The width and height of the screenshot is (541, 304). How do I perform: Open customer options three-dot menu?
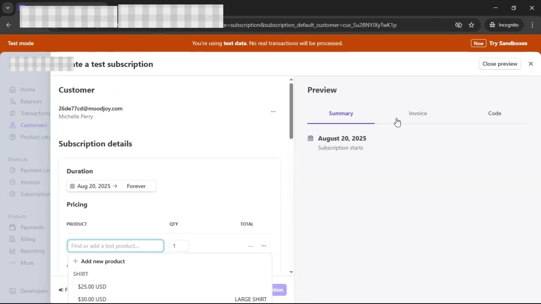(x=273, y=112)
